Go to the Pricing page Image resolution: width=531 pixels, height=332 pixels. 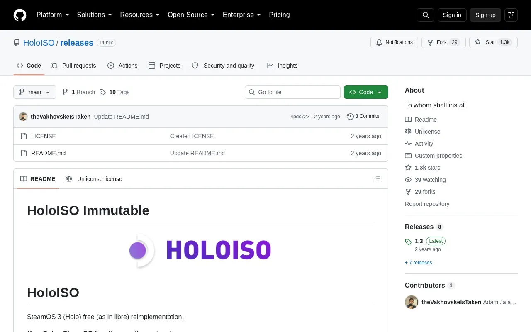tap(279, 15)
